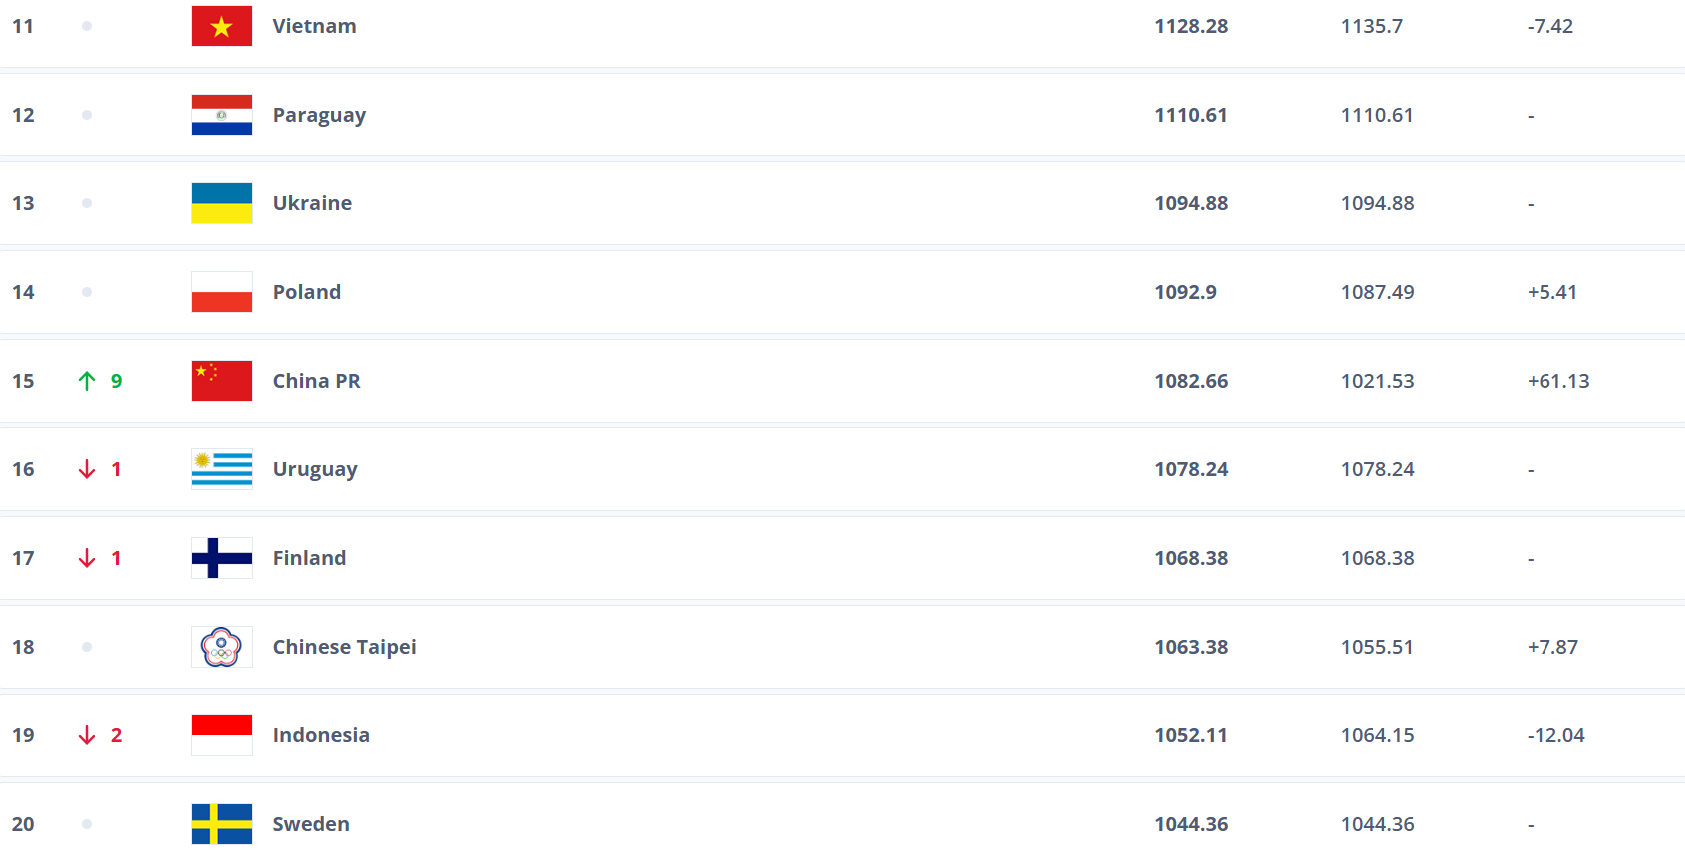Open the Chinese Taipei team name
Viewport: 1685px width, 852px height.
(x=344, y=647)
